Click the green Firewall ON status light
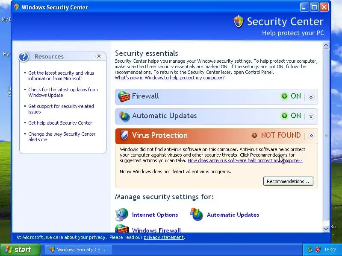Image resolution: width=342 pixels, height=256 pixels. point(284,96)
